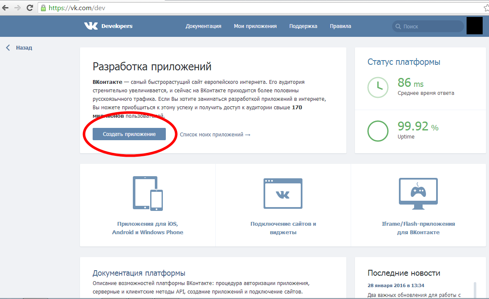Screen dimensions: 489x299
Task: Click the browser window VK icon
Action: tap(283, 194)
